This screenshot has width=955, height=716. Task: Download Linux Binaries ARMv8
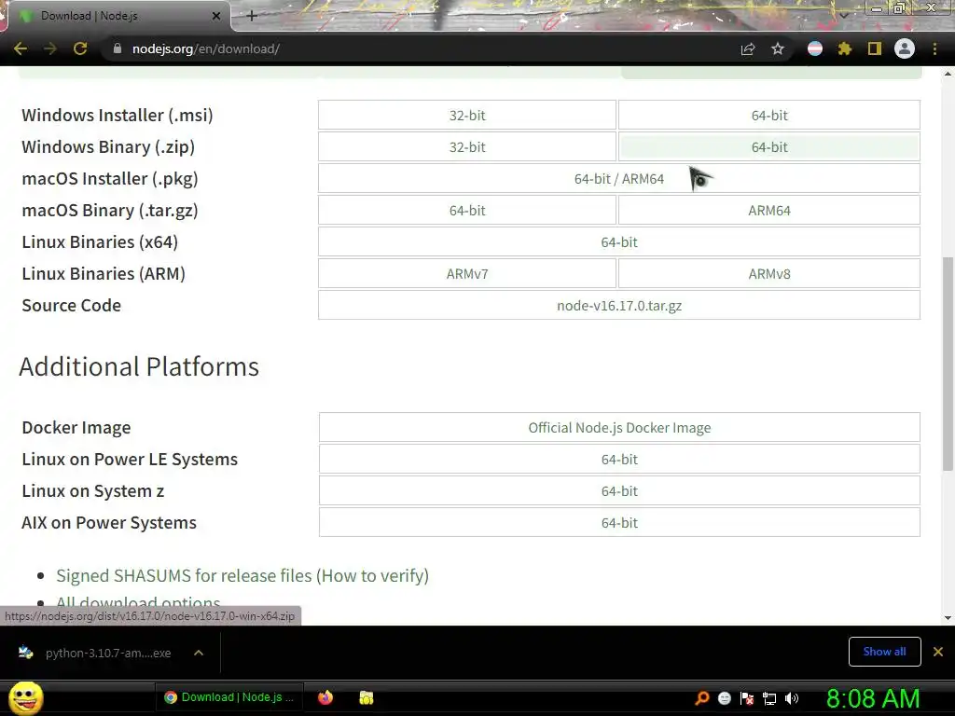point(769,273)
